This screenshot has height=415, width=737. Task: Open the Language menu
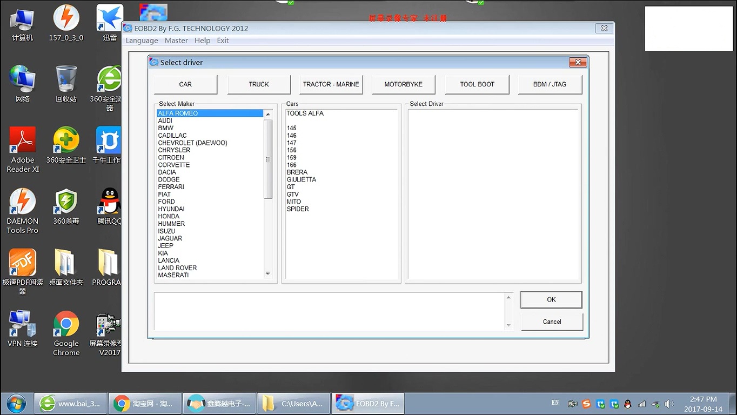(x=142, y=41)
